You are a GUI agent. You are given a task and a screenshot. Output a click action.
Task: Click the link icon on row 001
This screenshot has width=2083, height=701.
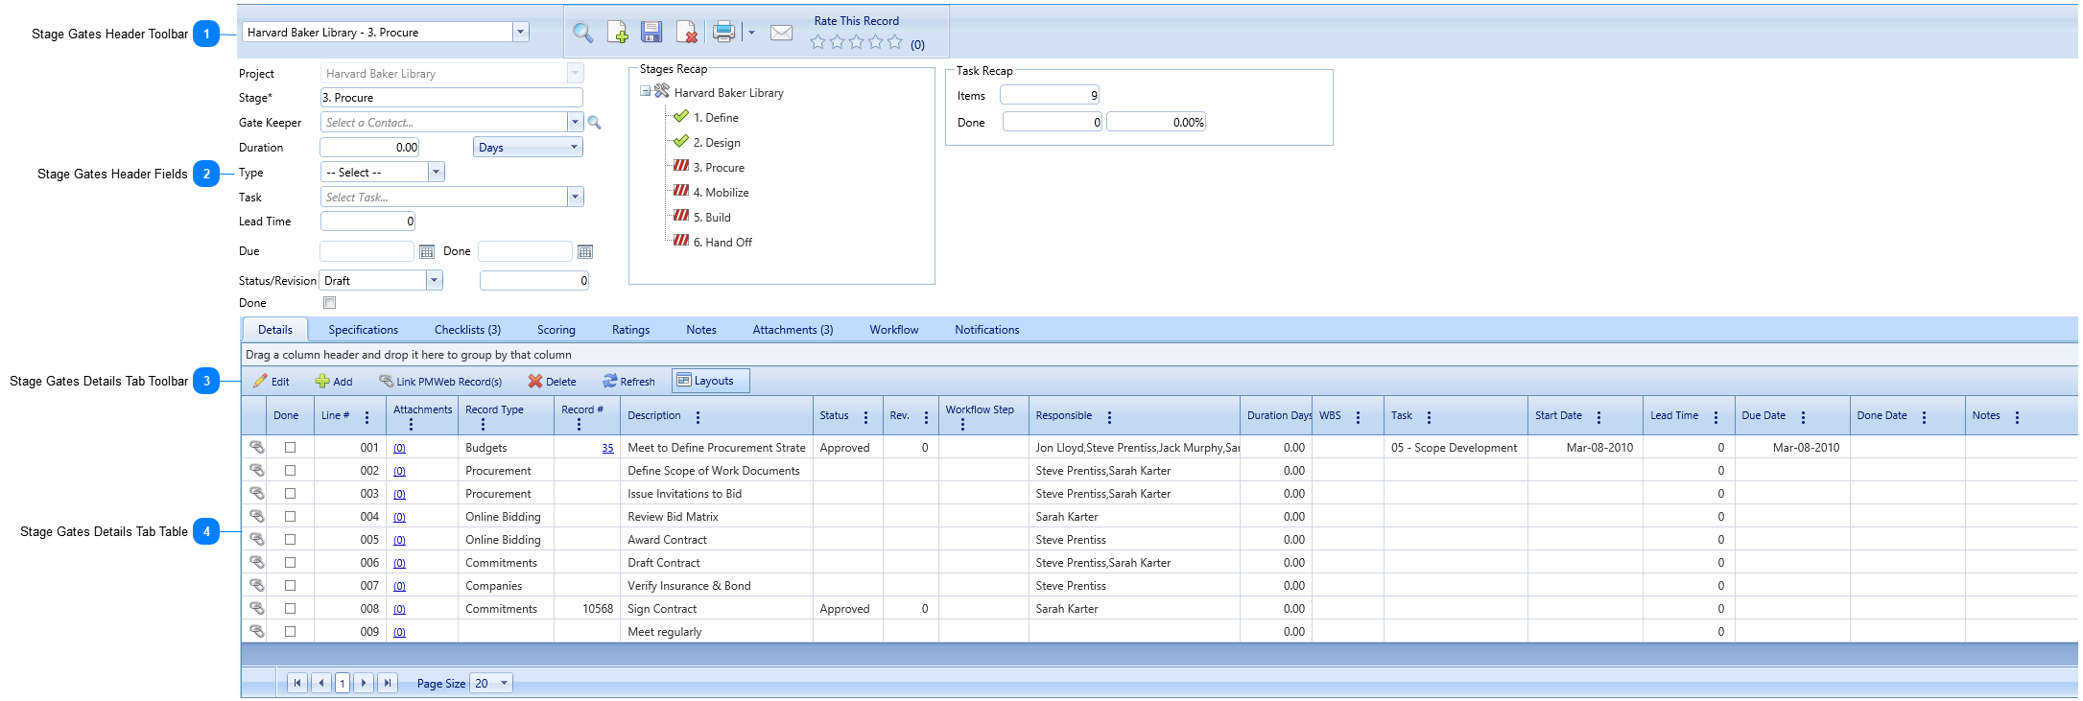pyautogui.click(x=256, y=447)
